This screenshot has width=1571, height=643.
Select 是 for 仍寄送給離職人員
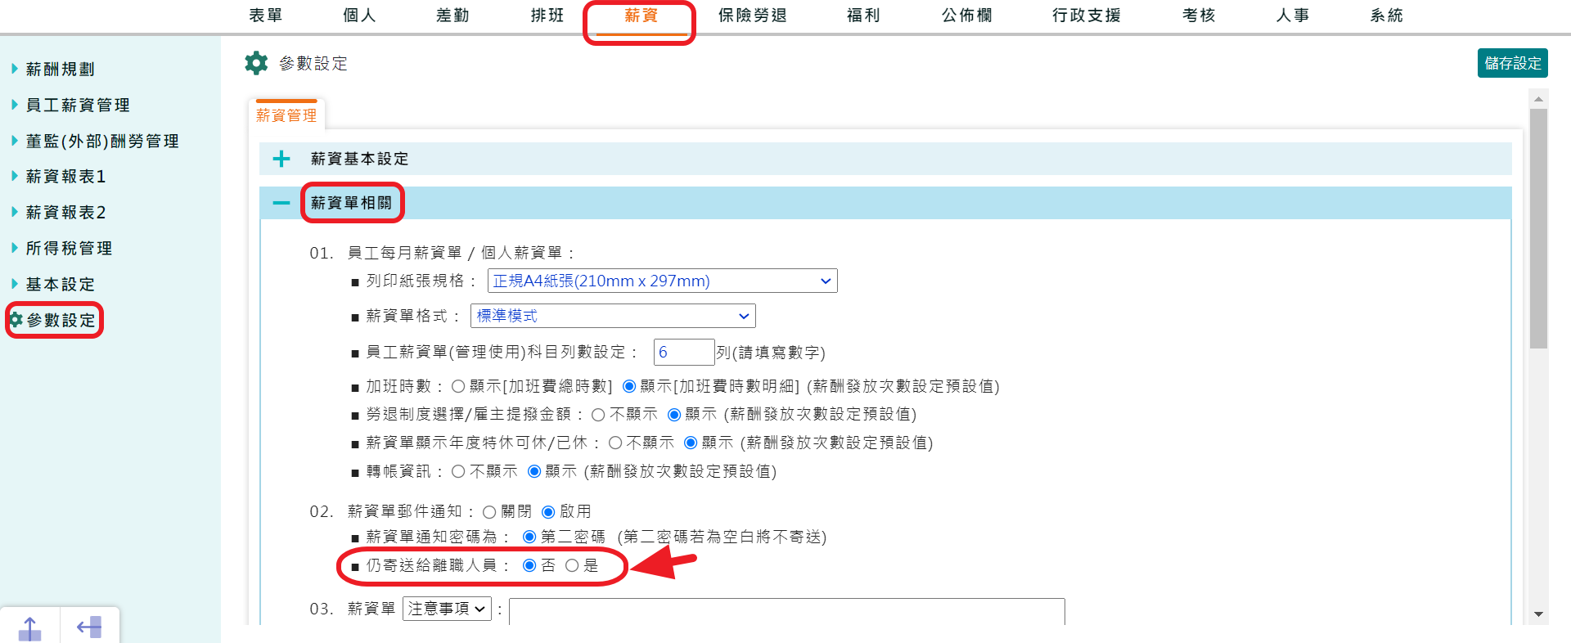tap(572, 565)
